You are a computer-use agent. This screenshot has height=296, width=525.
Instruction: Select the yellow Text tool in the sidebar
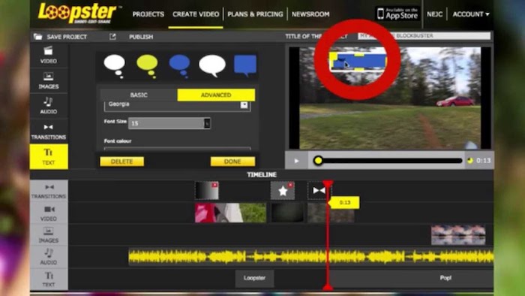49,156
